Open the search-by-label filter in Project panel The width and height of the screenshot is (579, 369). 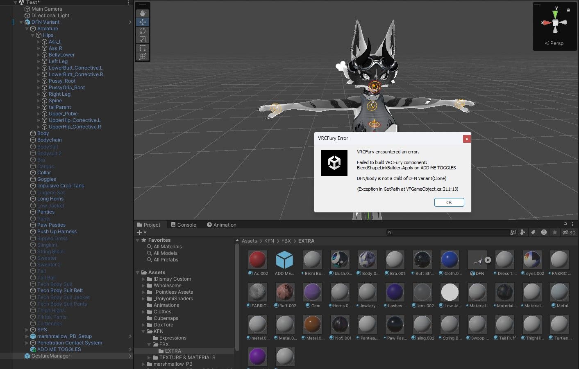533,232
